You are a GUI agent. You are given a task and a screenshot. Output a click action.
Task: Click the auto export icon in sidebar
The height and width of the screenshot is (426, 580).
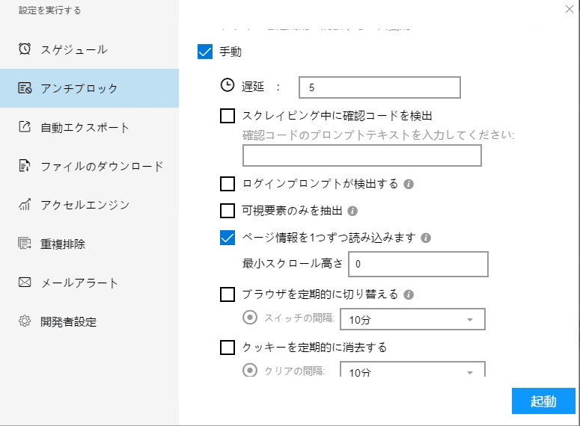pyautogui.click(x=25, y=127)
